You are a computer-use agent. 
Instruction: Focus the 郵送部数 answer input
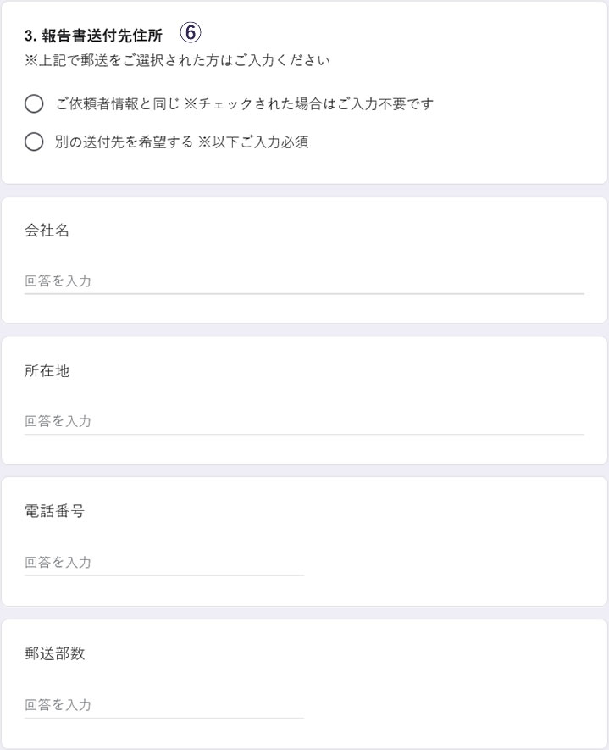point(163,704)
